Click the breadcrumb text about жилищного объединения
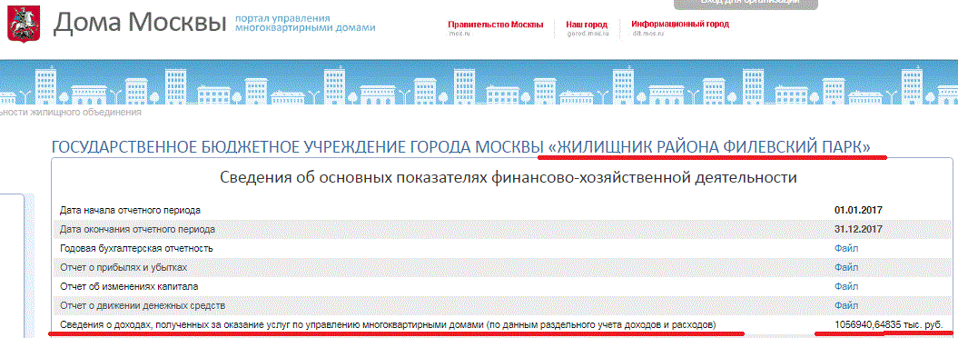 [71, 113]
